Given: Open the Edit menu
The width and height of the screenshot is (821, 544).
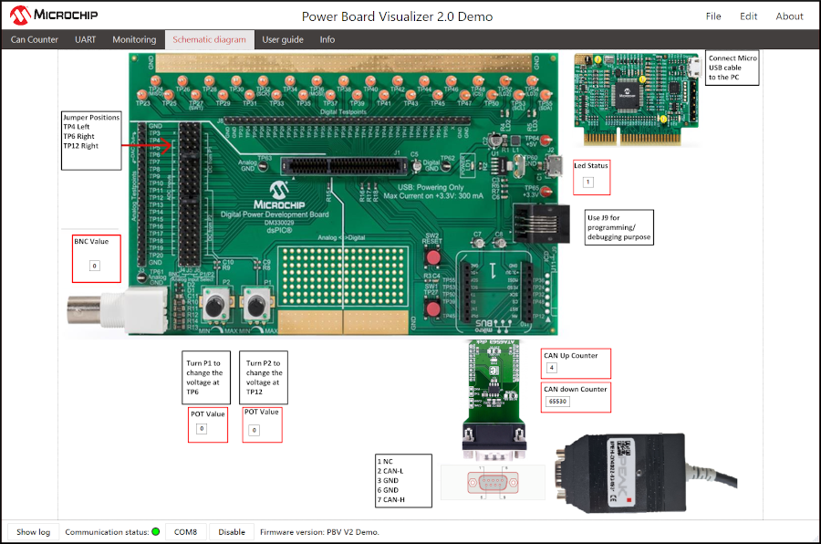Looking at the screenshot, I should click(748, 16).
